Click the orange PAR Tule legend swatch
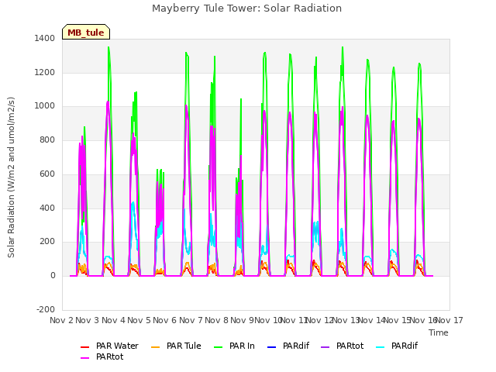The width and height of the screenshot is (496, 372). 155,346
